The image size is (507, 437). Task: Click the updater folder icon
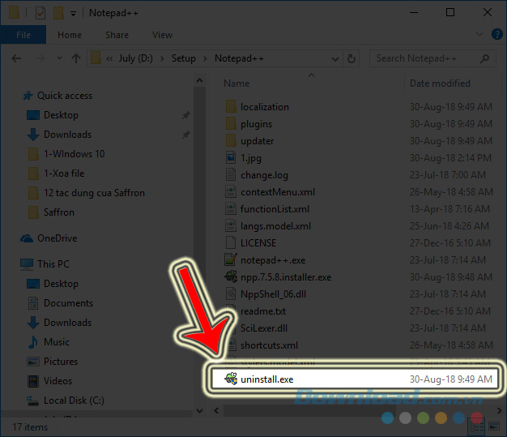tap(231, 140)
